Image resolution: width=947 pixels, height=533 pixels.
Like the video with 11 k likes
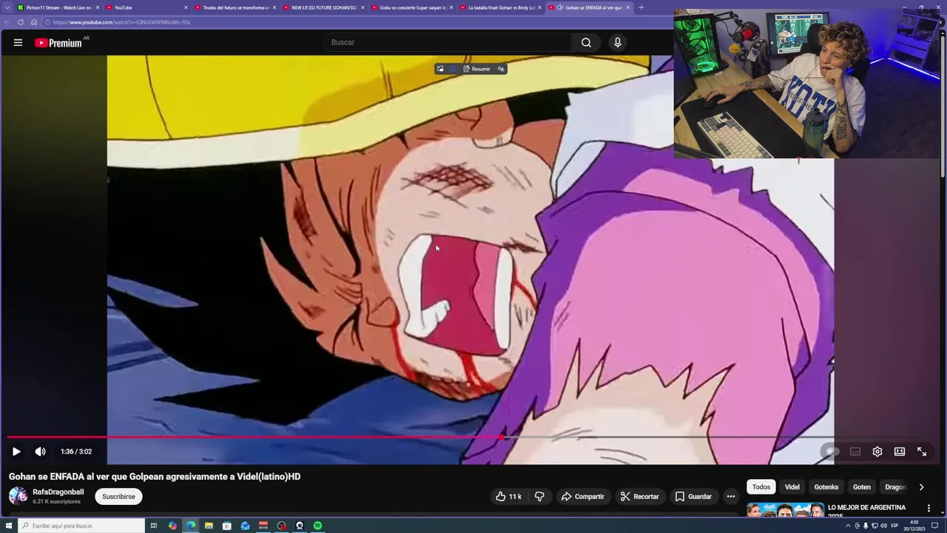pos(509,497)
